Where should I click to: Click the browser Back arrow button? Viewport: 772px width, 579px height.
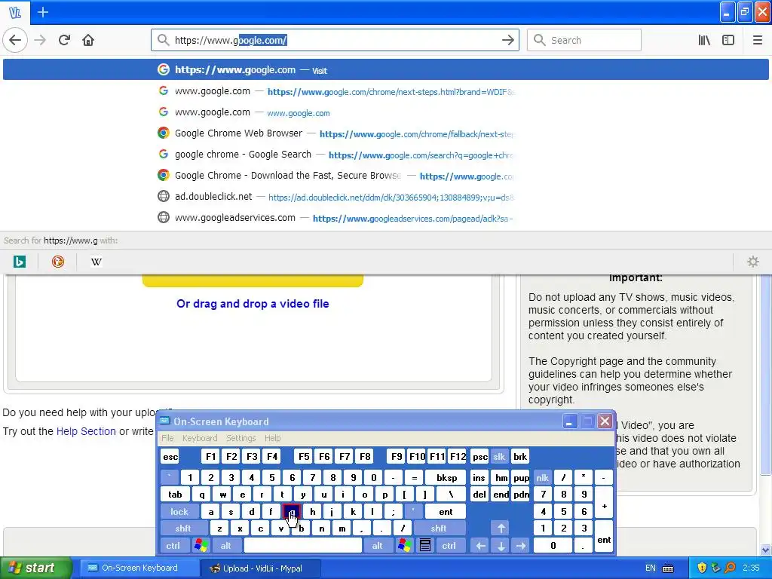[x=15, y=40]
